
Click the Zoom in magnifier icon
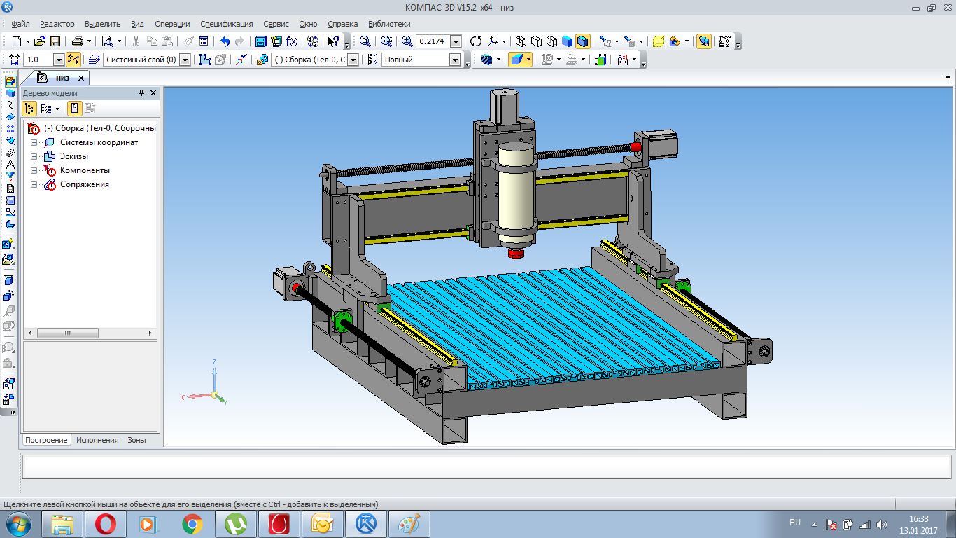tap(407, 41)
